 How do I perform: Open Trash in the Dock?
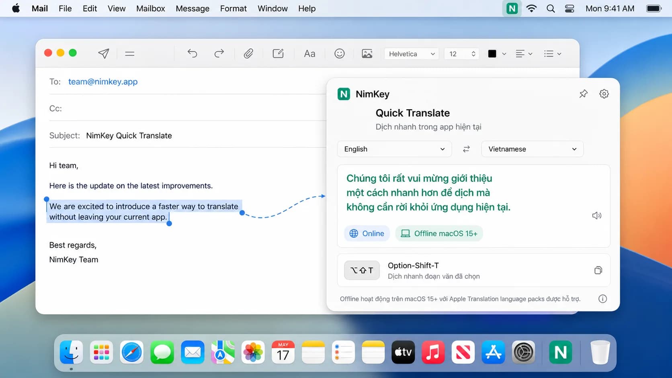[600, 352]
